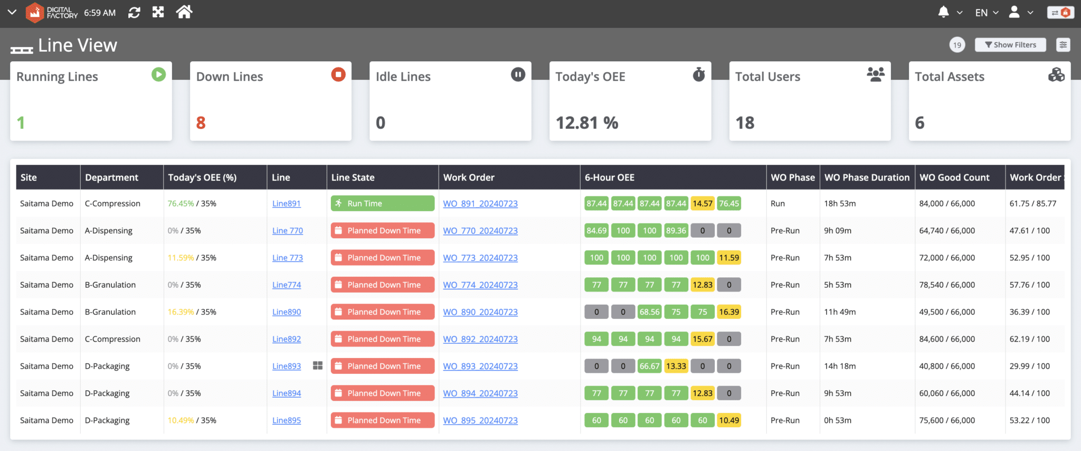Click the yellow 13.33 OEE cell for Line893
This screenshot has height=451, width=1081.
click(676, 366)
